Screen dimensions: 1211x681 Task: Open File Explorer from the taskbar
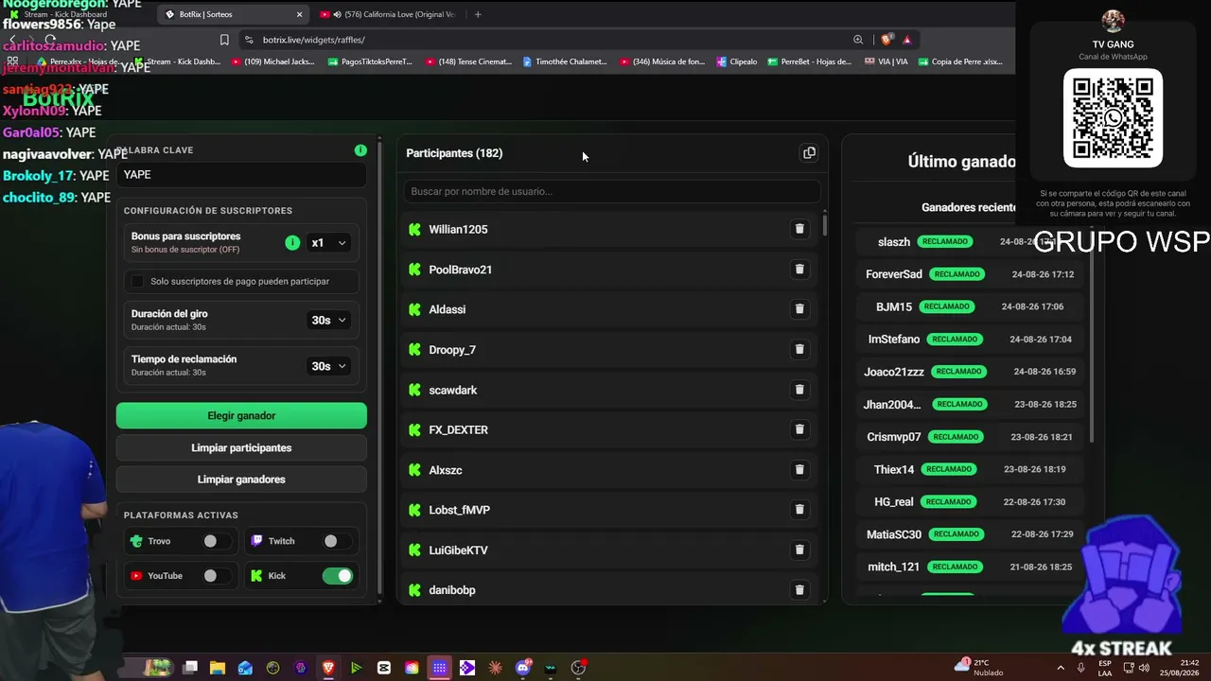click(x=218, y=668)
